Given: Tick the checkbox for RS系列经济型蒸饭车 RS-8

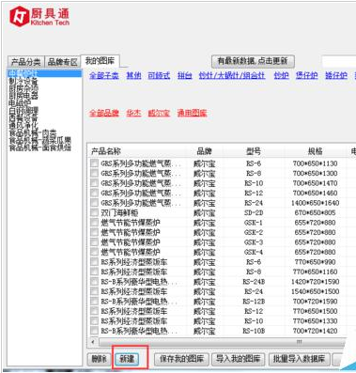Looking at the screenshot, I should click(94, 272).
